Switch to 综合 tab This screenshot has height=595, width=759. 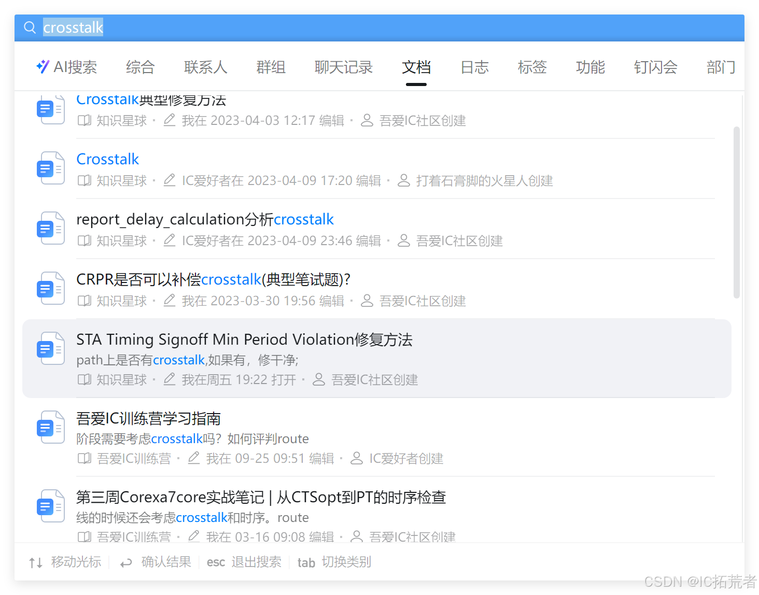(140, 67)
